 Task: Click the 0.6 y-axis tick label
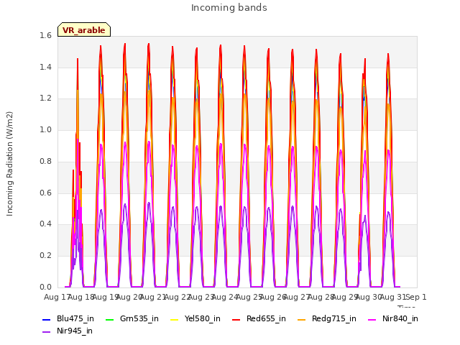(45, 193)
